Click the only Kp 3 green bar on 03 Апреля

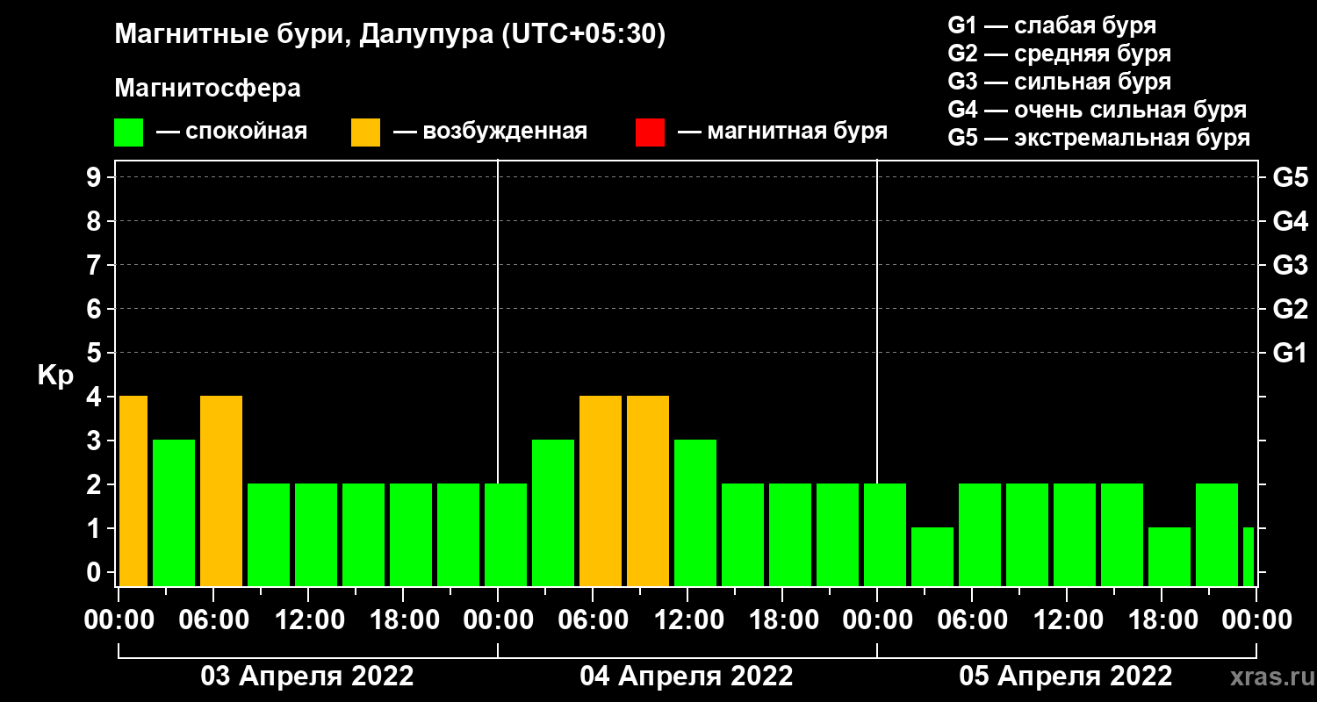coord(174,512)
